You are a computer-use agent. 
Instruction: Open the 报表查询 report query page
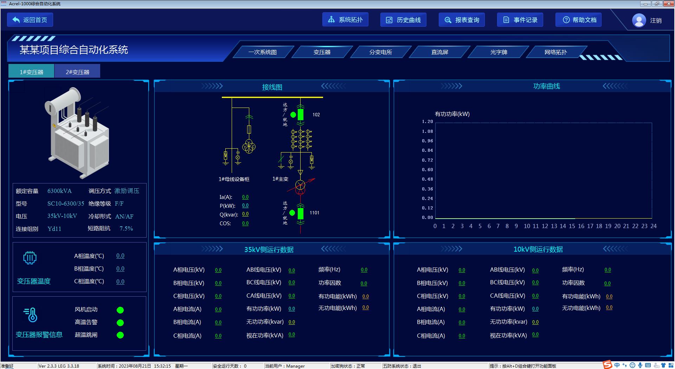coord(462,20)
